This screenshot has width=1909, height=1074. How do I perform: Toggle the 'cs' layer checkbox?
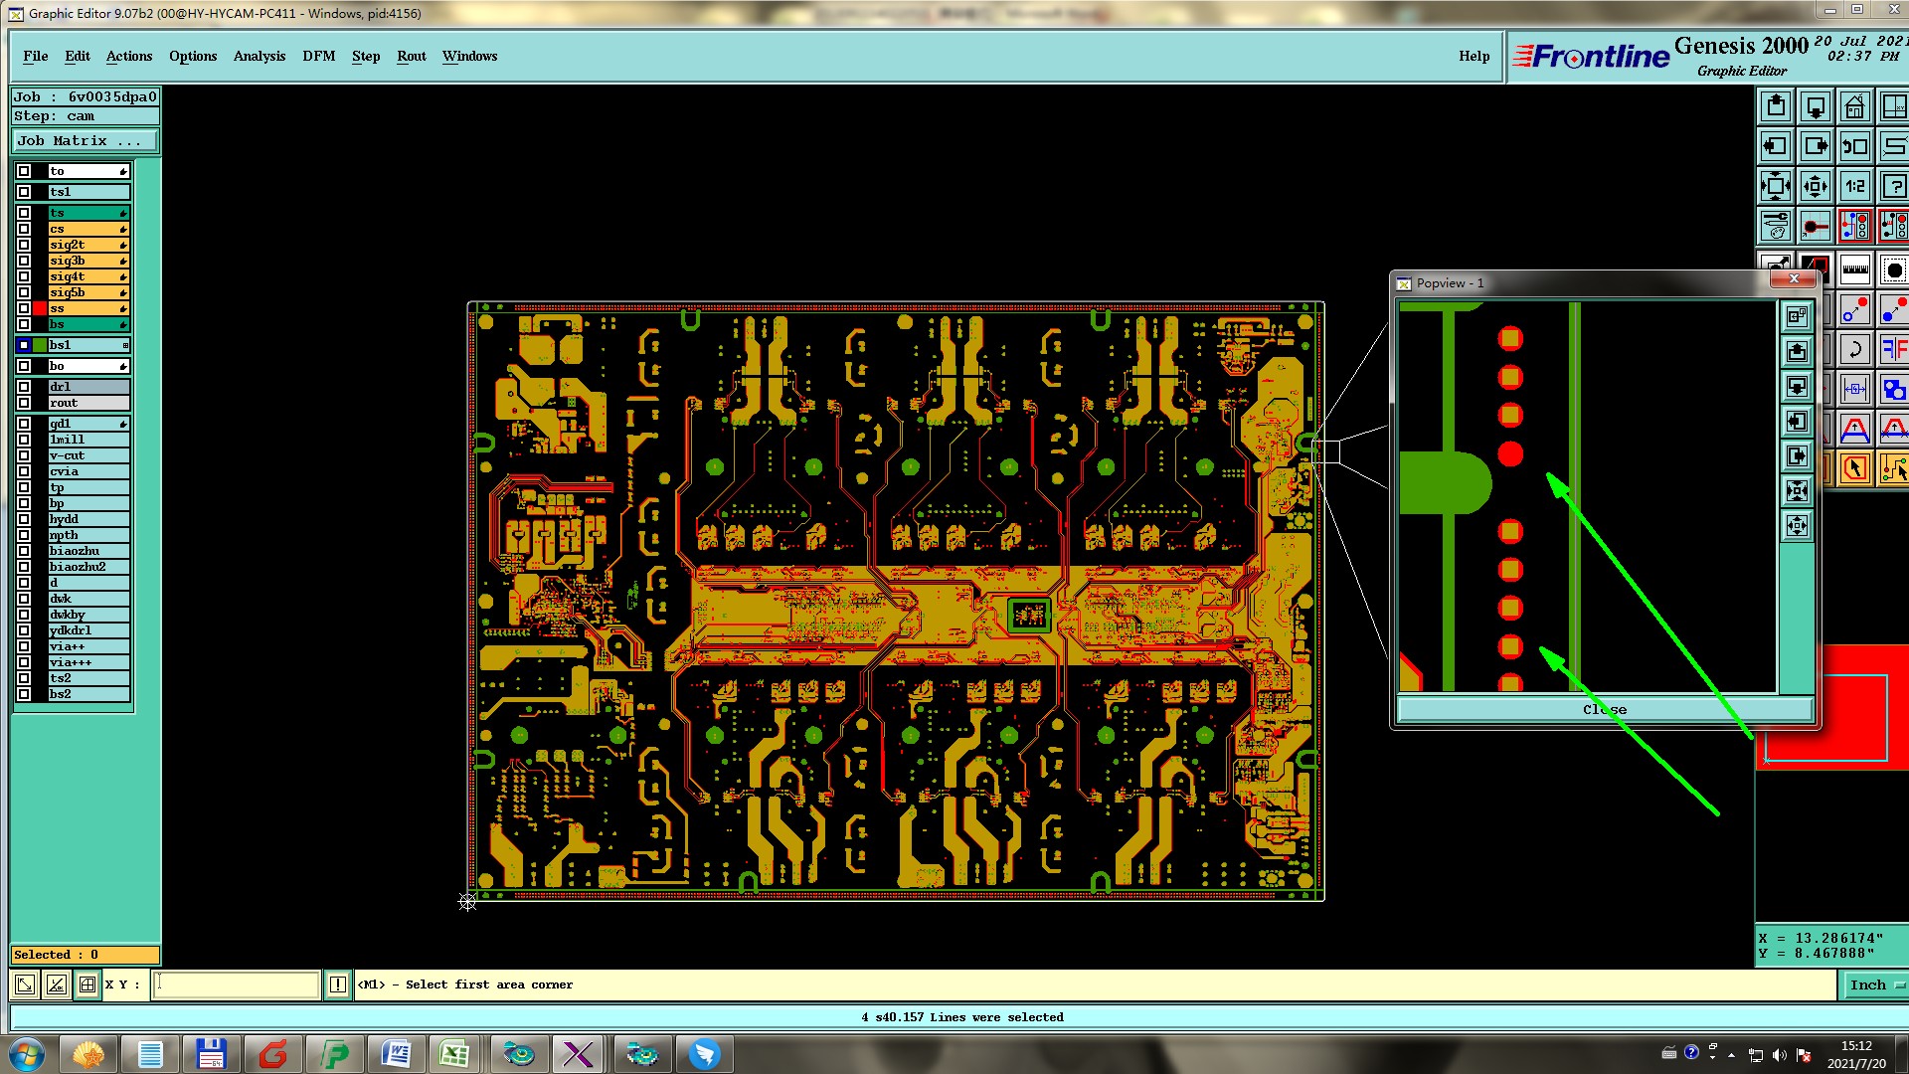pos(24,229)
